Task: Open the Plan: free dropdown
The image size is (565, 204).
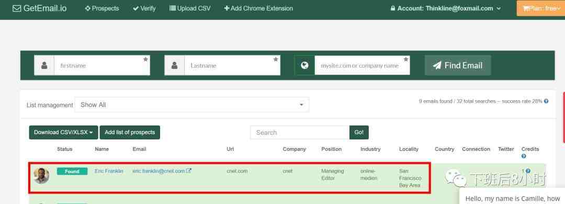Action: (541, 8)
